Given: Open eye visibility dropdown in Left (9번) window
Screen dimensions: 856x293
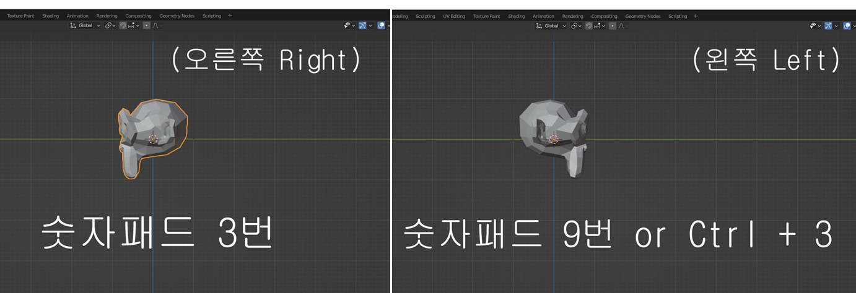Looking at the screenshot, I should 815,25.
